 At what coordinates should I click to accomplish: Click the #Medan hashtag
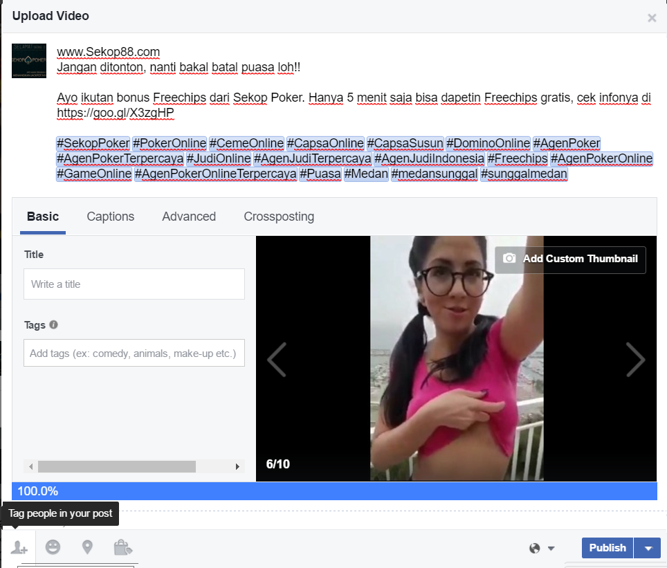click(x=366, y=174)
